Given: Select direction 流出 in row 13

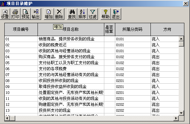Looking at the screenshot, I should 165,110.
